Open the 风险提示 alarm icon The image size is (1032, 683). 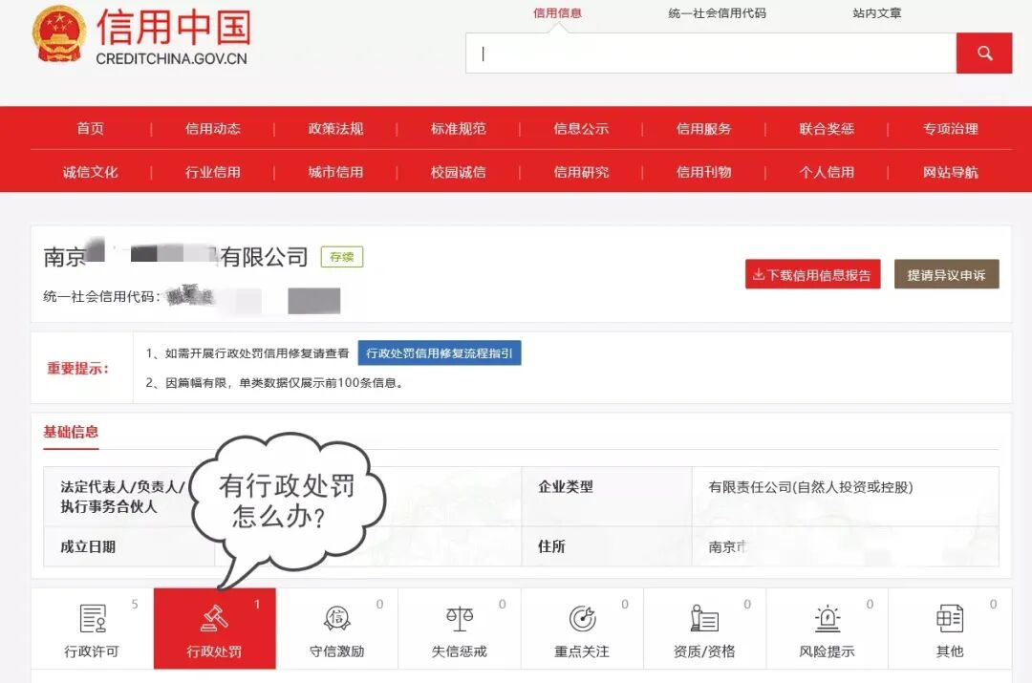[x=828, y=618]
